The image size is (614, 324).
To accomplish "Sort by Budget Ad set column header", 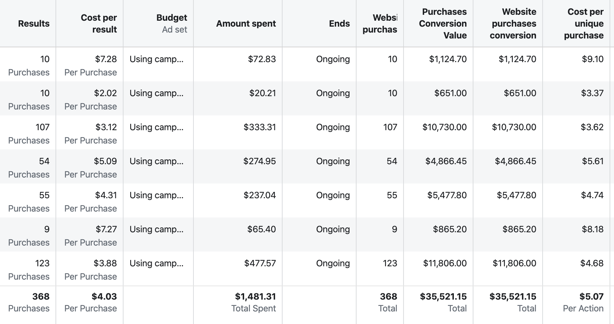I will coord(172,24).
